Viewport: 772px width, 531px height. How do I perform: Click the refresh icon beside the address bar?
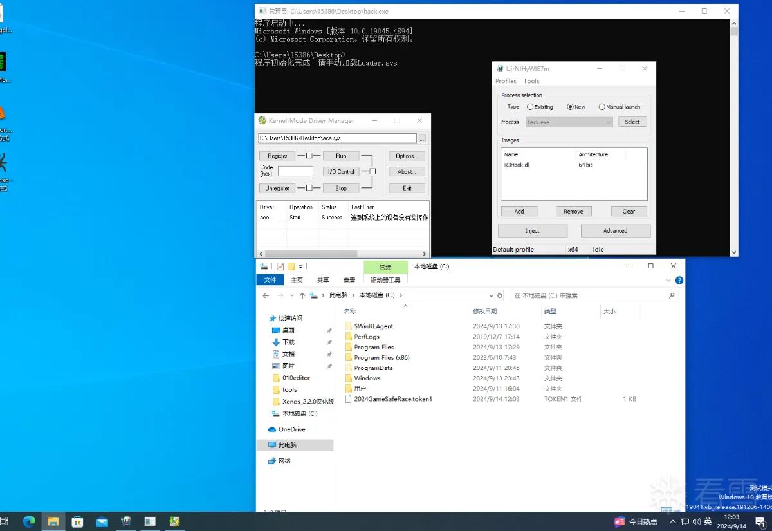pos(499,295)
